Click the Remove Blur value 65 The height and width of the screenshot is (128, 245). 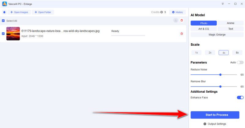242,87
